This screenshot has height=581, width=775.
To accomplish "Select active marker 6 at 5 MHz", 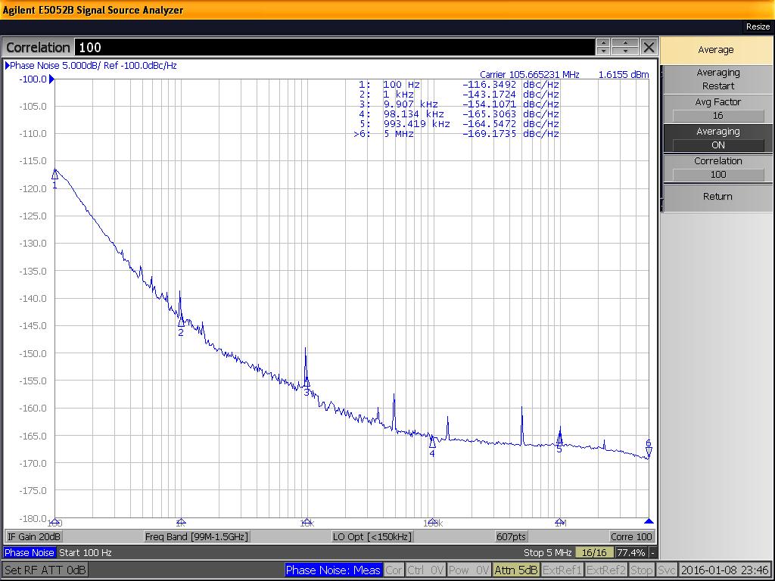I will (x=649, y=451).
